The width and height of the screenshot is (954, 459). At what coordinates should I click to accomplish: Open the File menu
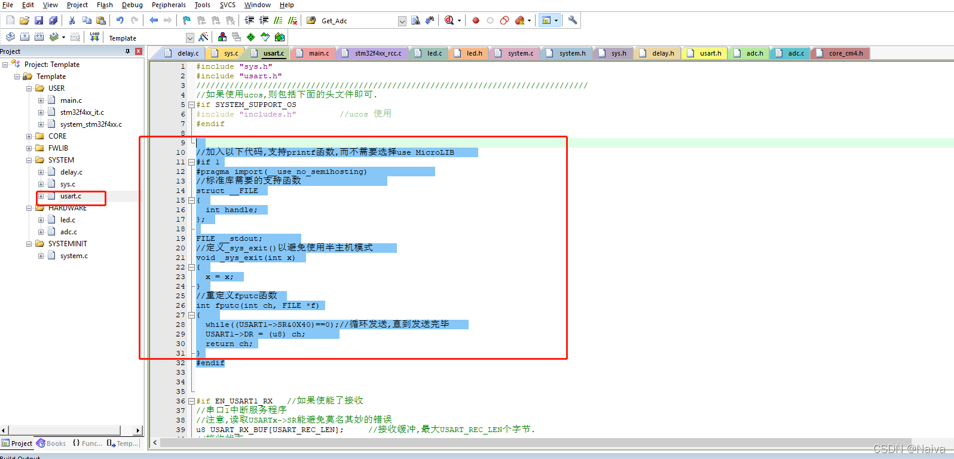pos(8,5)
